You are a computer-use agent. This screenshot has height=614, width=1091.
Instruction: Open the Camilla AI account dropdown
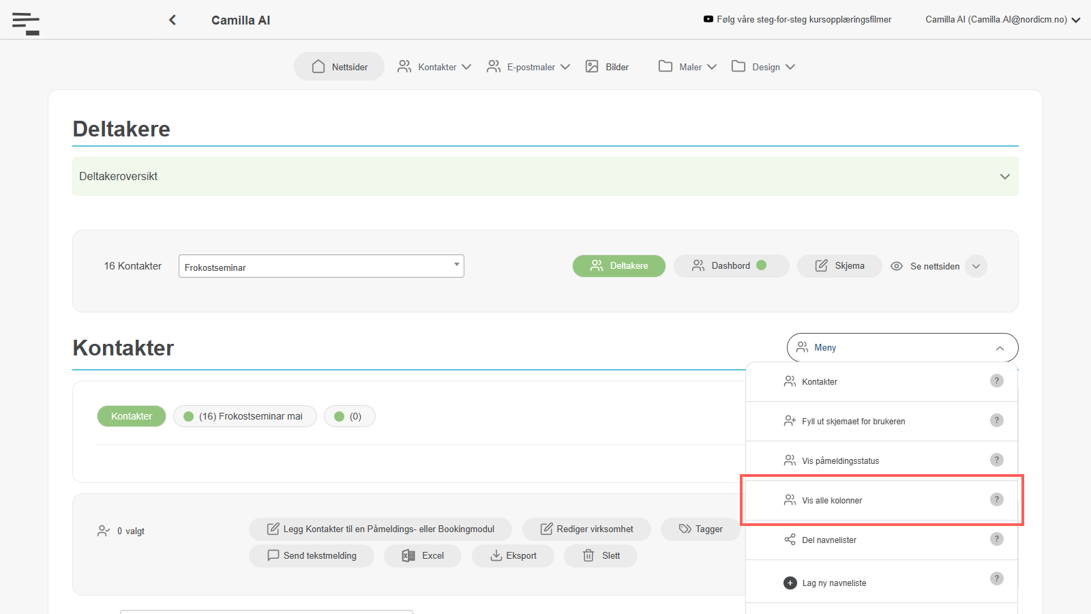pos(1002,19)
